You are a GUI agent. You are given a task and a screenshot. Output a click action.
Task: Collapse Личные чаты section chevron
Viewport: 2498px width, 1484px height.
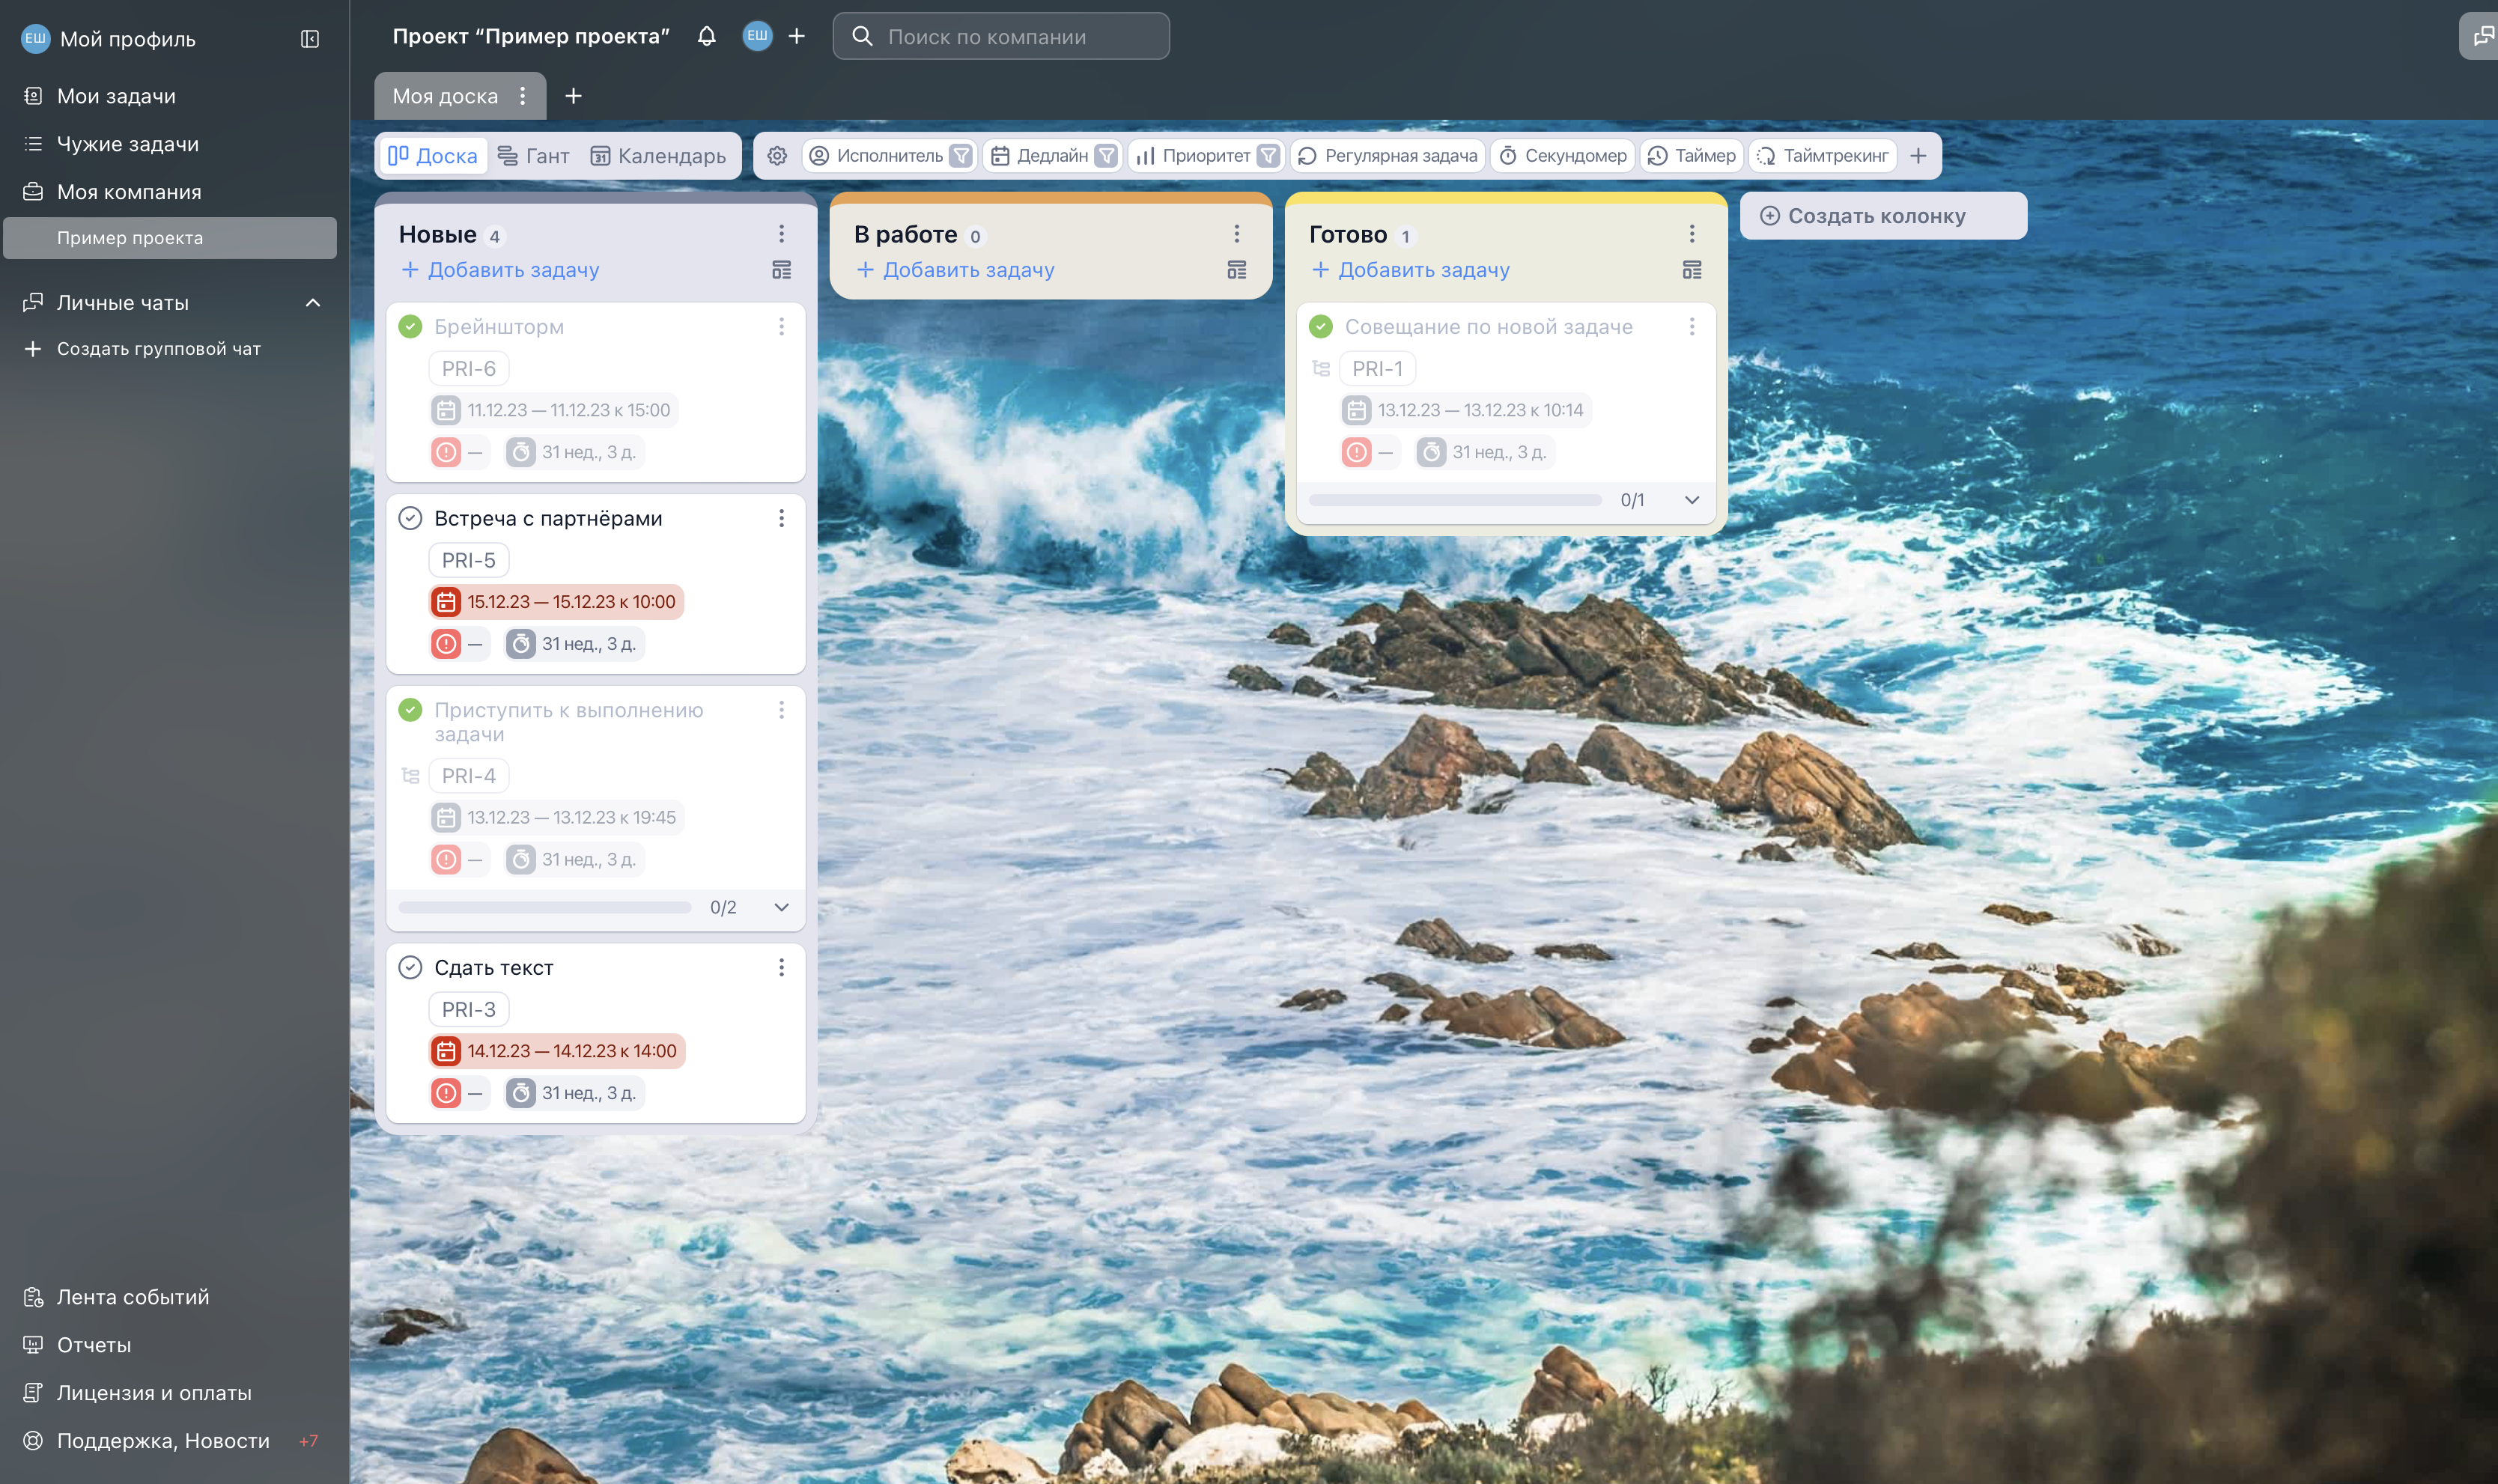click(x=313, y=303)
